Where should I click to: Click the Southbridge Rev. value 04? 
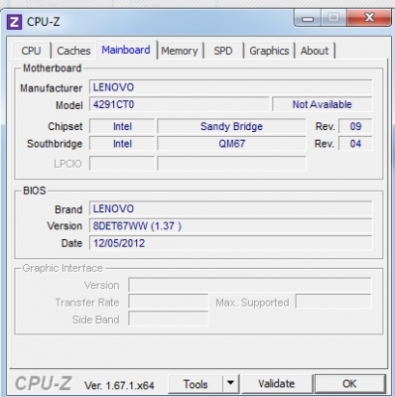355,144
